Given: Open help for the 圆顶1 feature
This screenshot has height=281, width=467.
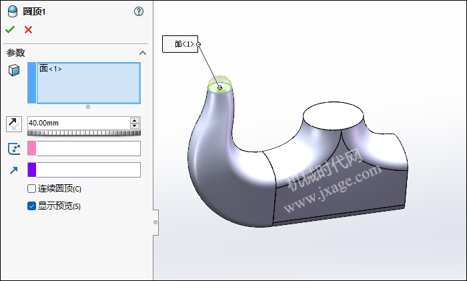Looking at the screenshot, I should (139, 11).
